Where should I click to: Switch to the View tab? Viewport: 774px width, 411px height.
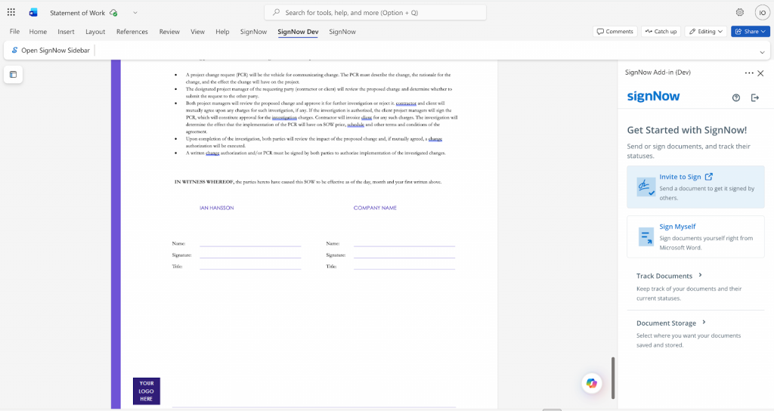coord(197,32)
